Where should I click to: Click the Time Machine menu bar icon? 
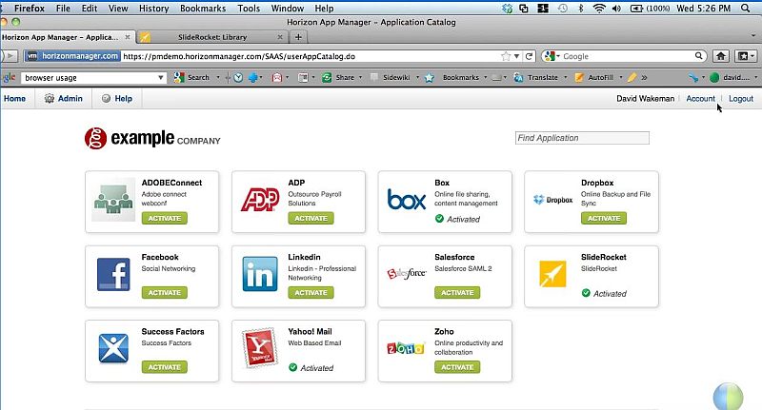point(563,9)
